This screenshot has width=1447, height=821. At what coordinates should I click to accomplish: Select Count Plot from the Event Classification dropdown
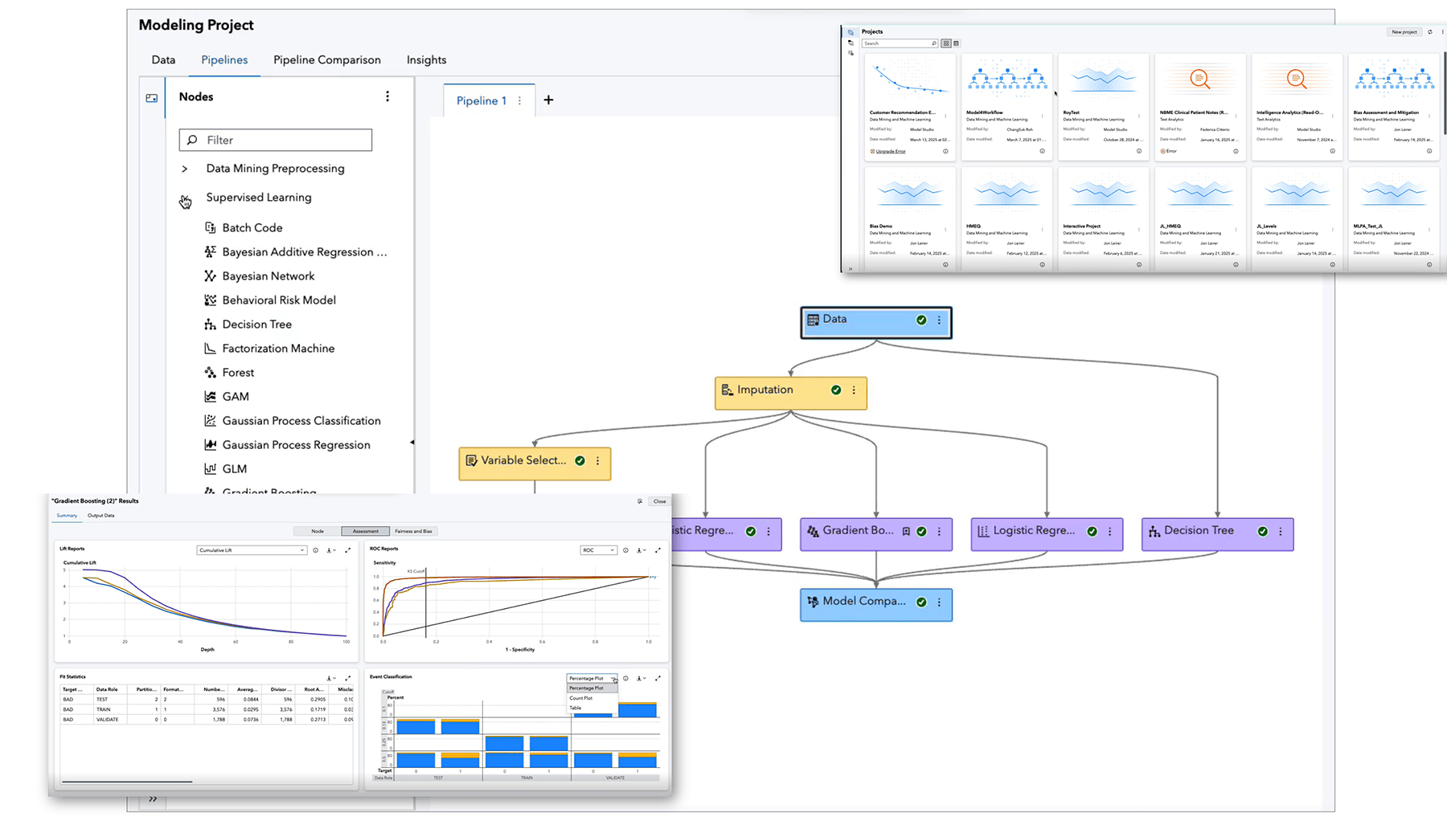pyautogui.click(x=582, y=698)
